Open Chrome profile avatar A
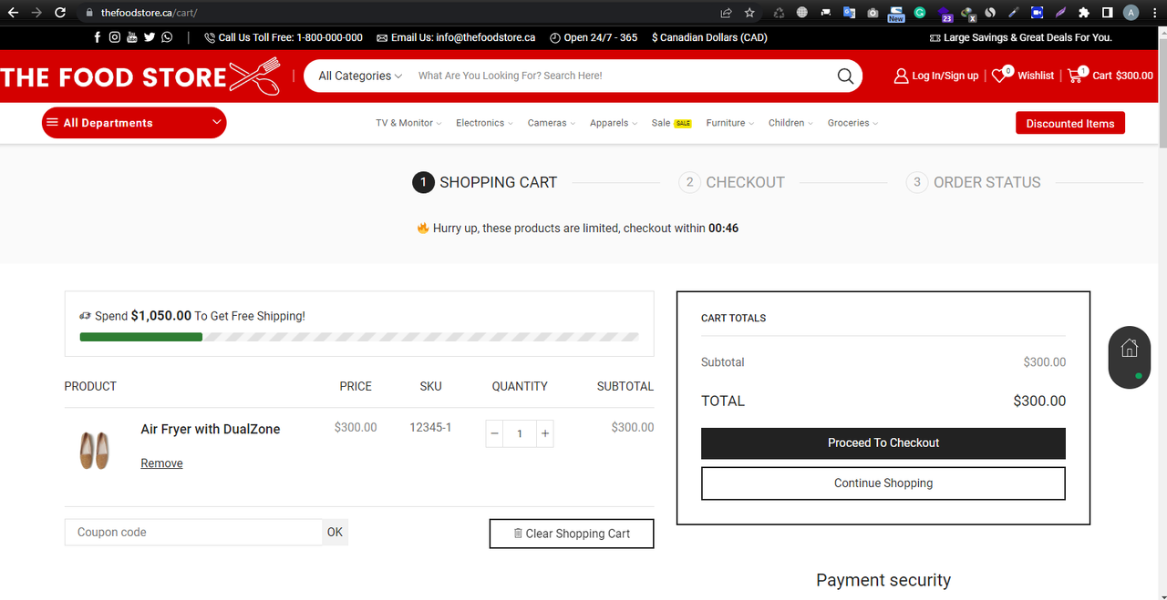This screenshot has width=1167, height=600. 1131,13
